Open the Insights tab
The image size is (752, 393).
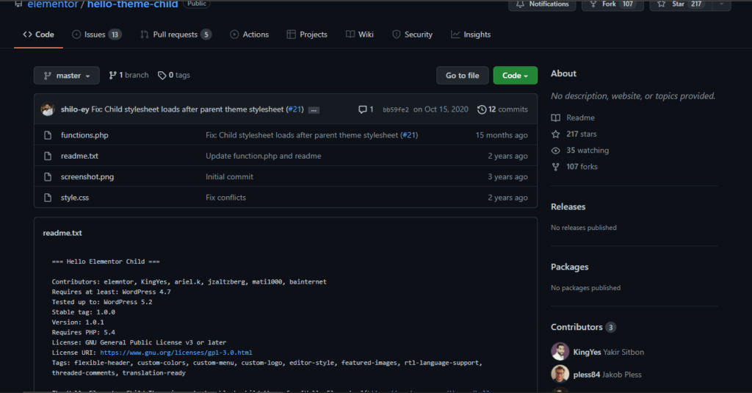tap(471, 35)
